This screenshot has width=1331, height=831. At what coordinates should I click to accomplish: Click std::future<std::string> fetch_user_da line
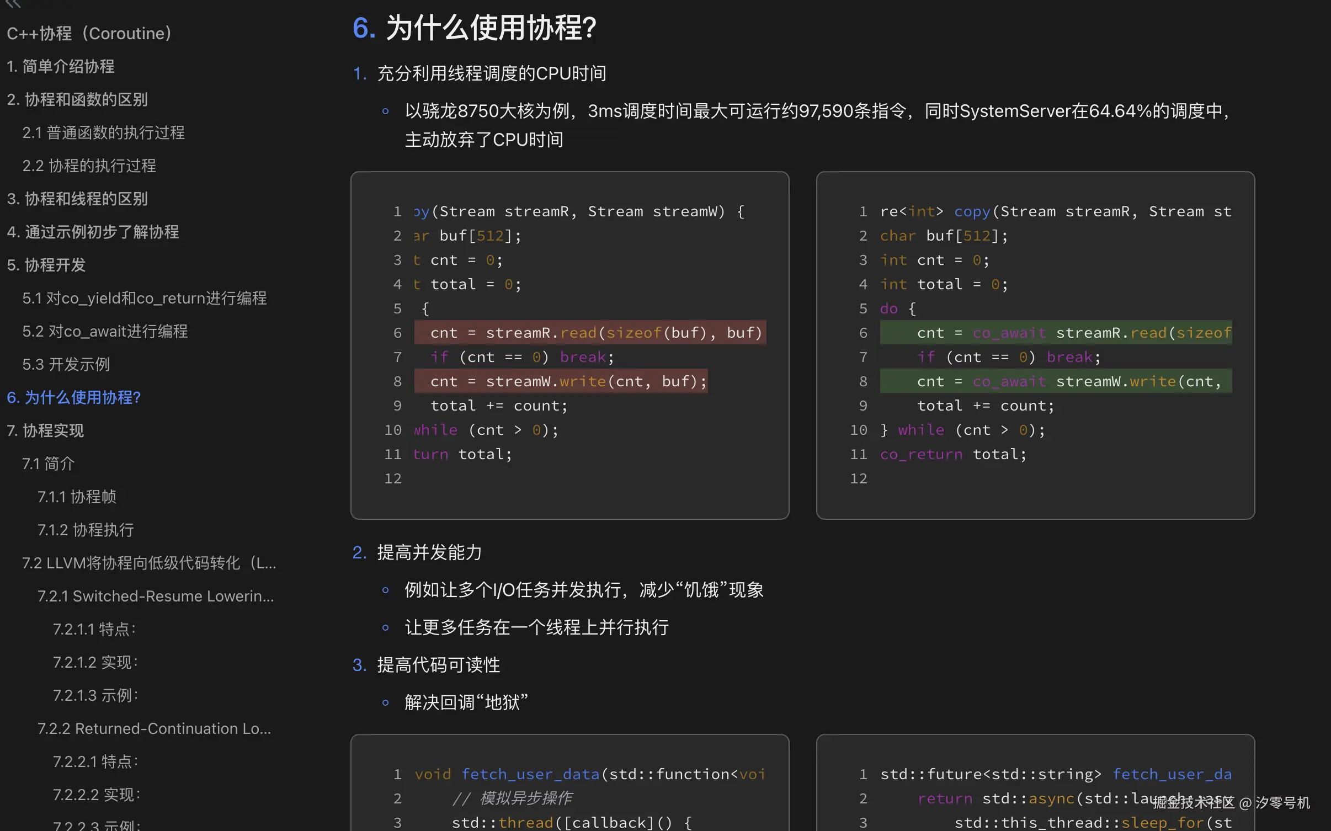coord(1056,774)
